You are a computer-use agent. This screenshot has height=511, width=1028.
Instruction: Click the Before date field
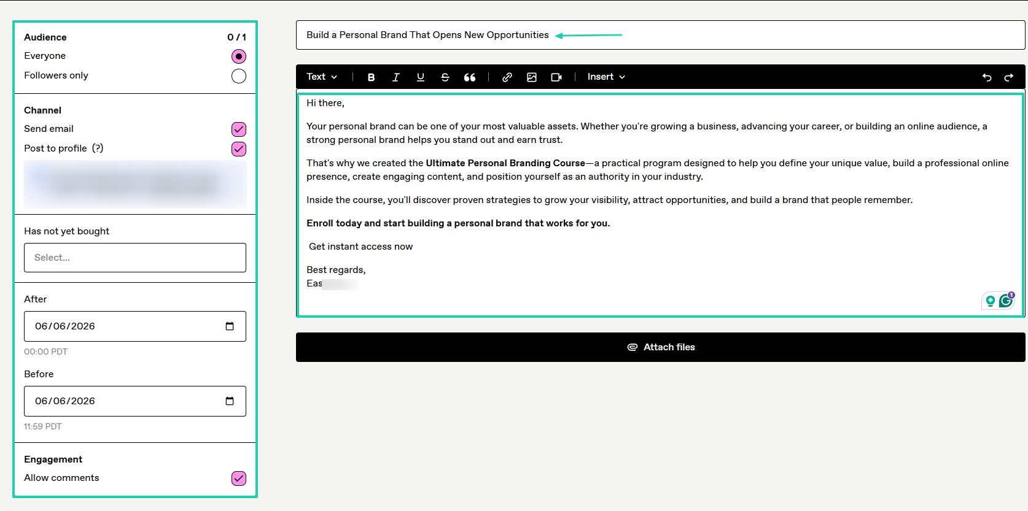(135, 401)
